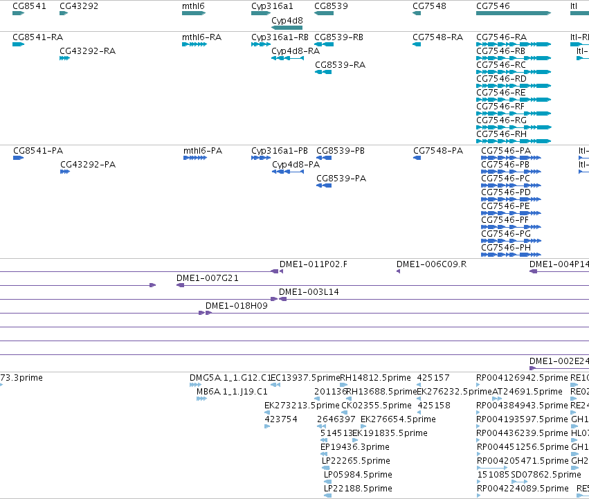
Task: Click the mthl6-PA protein label
Action: click(x=203, y=151)
